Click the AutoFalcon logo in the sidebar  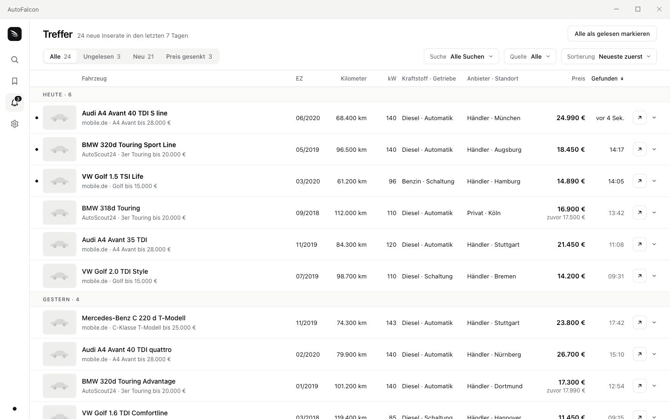pyautogui.click(x=14, y=34)
